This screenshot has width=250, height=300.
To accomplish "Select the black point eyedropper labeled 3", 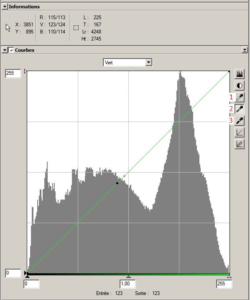I will pos(240,121).
